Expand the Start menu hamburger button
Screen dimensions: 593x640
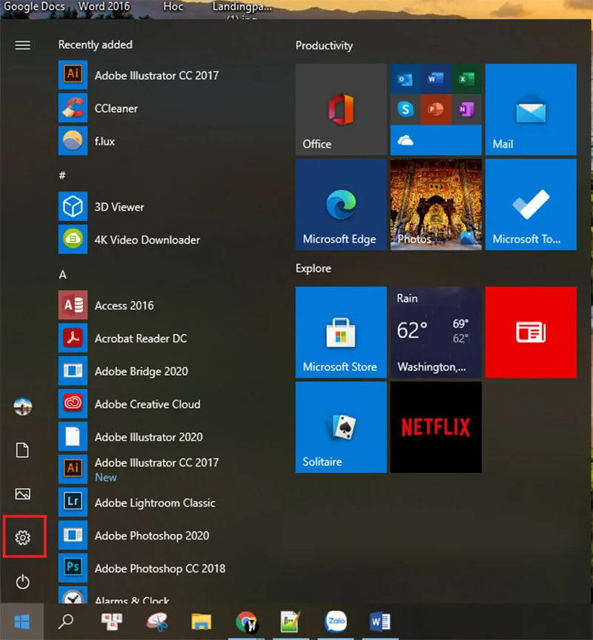click(x=22, y=45)
